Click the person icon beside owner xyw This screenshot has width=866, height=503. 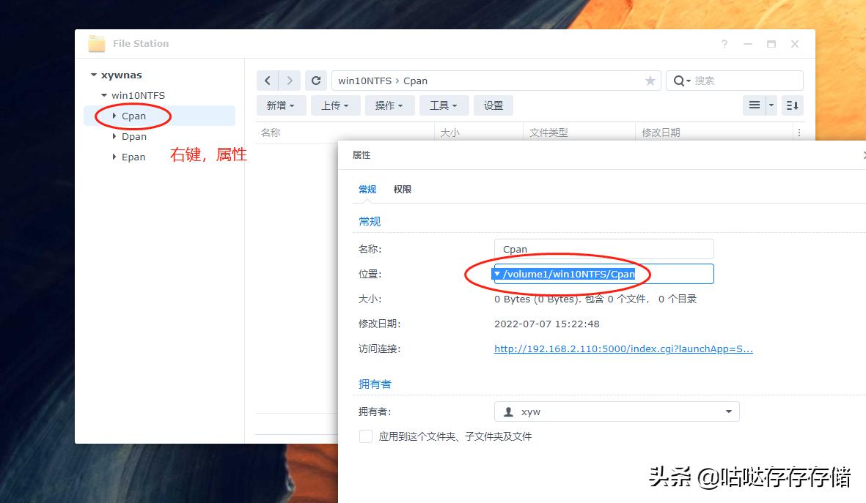[508, 411]
